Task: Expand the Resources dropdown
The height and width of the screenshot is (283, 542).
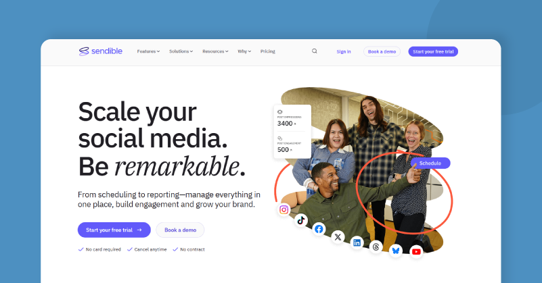Action: coord(215,51)
